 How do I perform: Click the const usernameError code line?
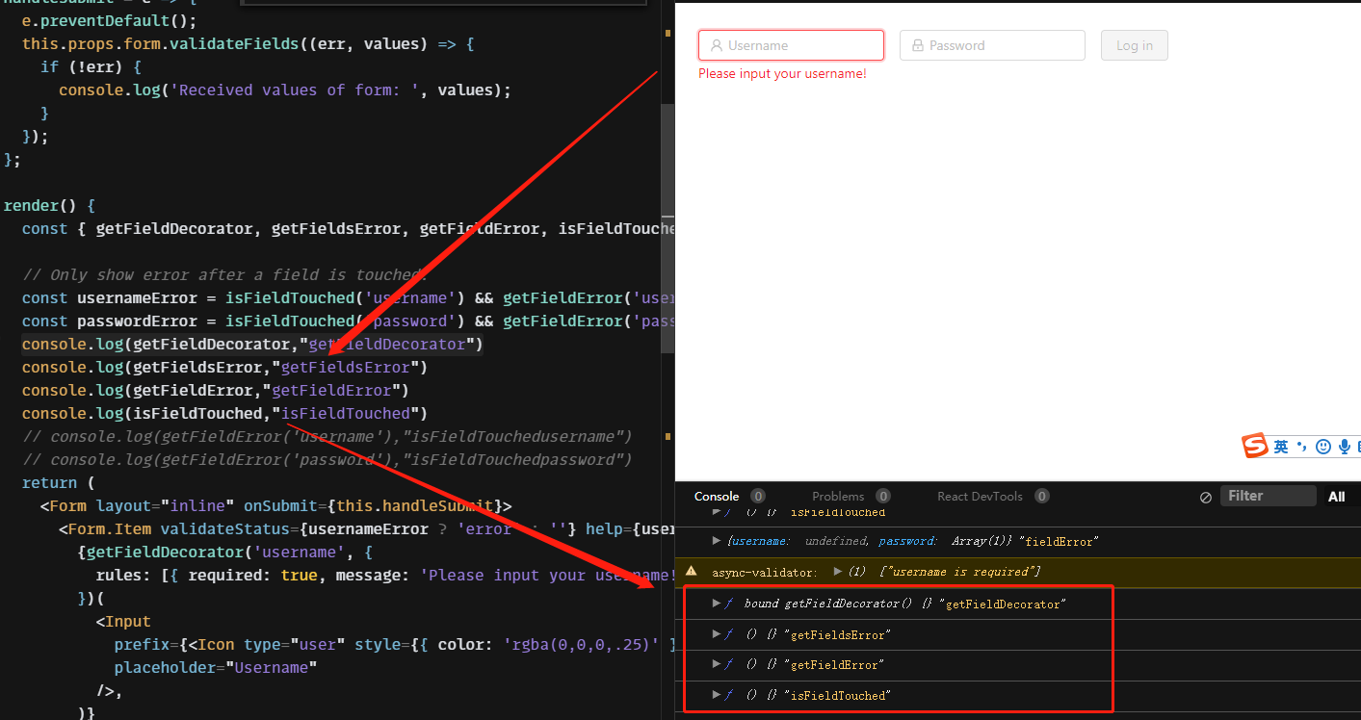coord(347,297)
